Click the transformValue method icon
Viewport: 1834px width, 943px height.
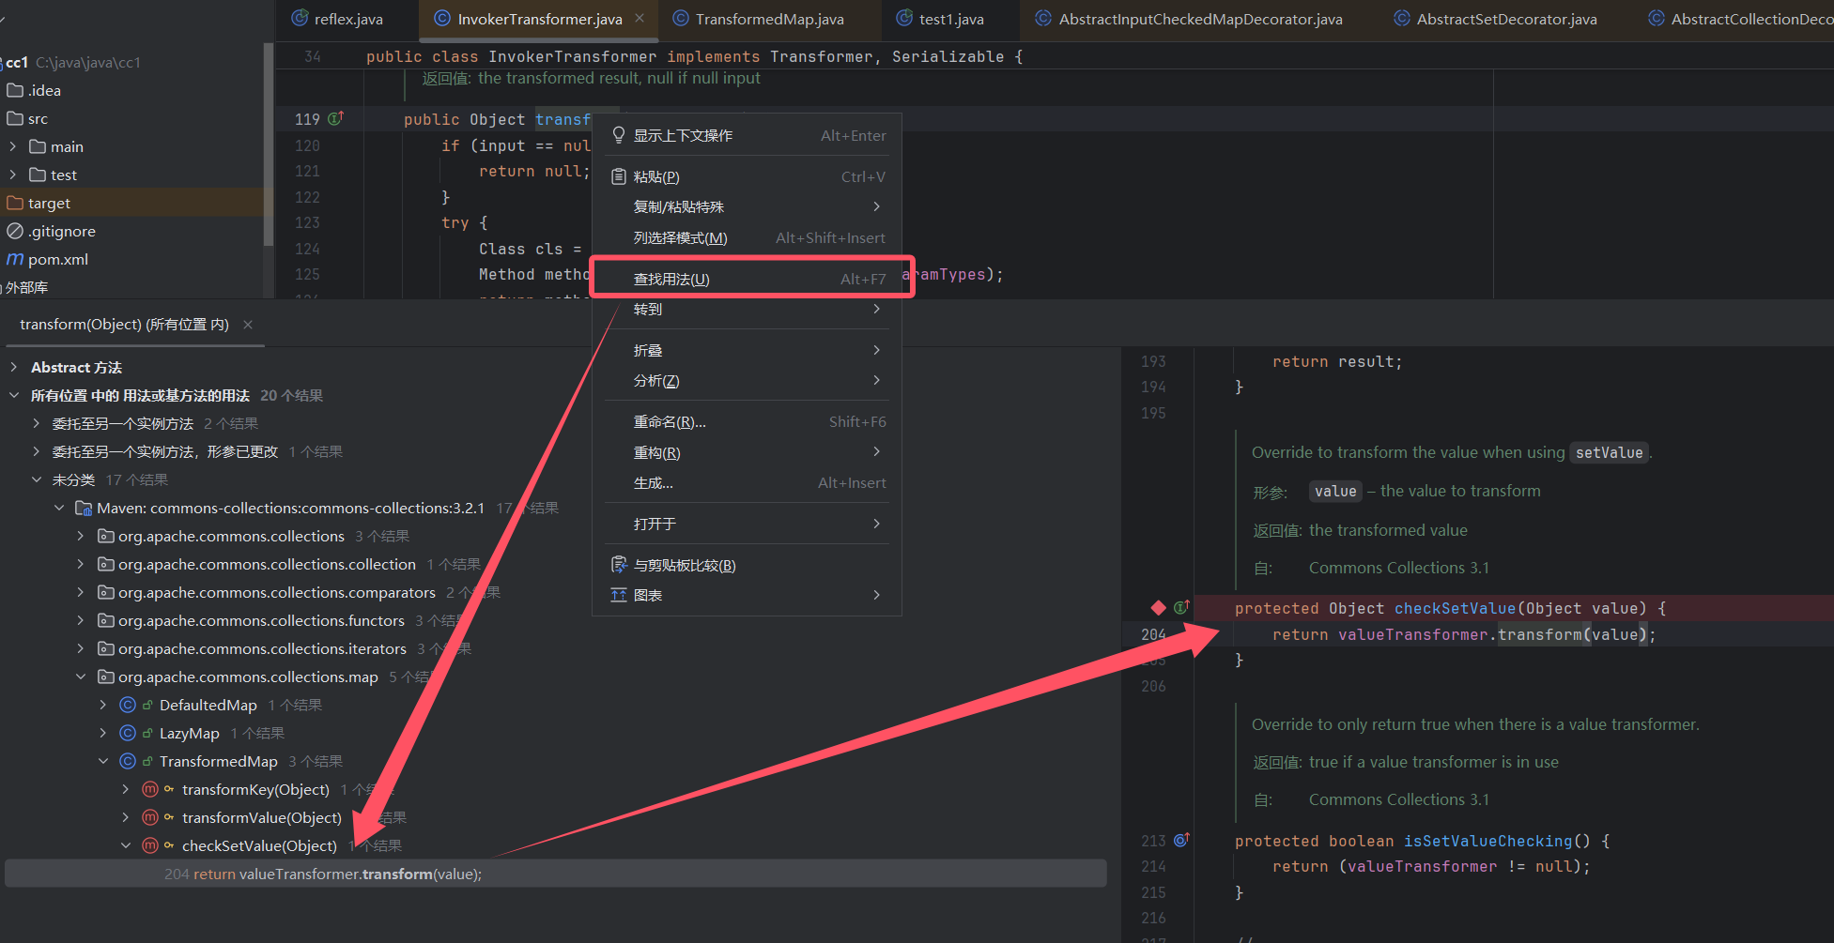[x=150, y=817]
